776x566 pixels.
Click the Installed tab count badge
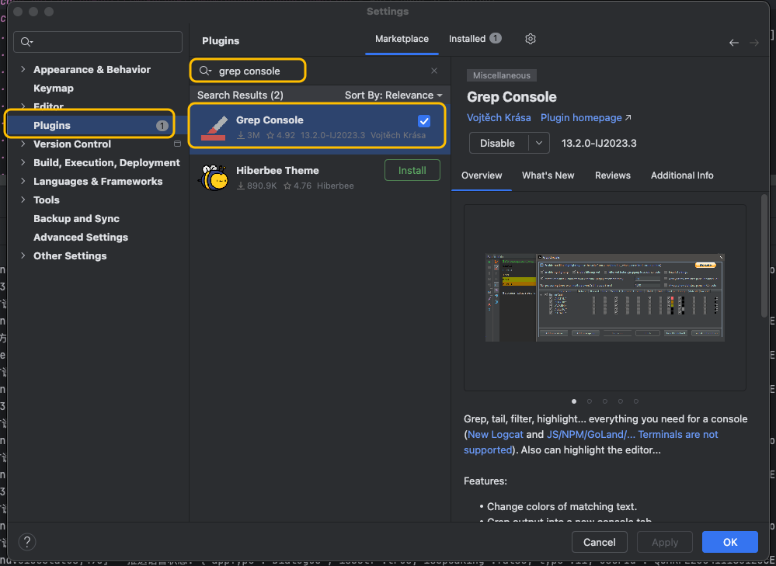[x=496, y=38]
